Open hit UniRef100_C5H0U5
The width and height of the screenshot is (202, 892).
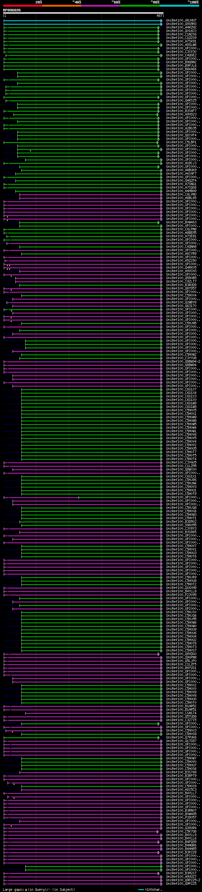pyautogui.click(x=181, y=449)
